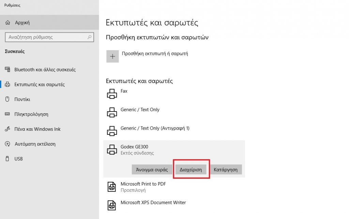Select Generic / Text Only (Αντιγραφή 1) printer
This screenshot has width=349, height=219.
155,128
